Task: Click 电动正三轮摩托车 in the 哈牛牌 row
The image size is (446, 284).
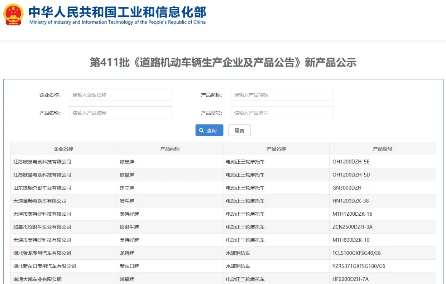Action: pyautogui.click(x=245, y=201)
